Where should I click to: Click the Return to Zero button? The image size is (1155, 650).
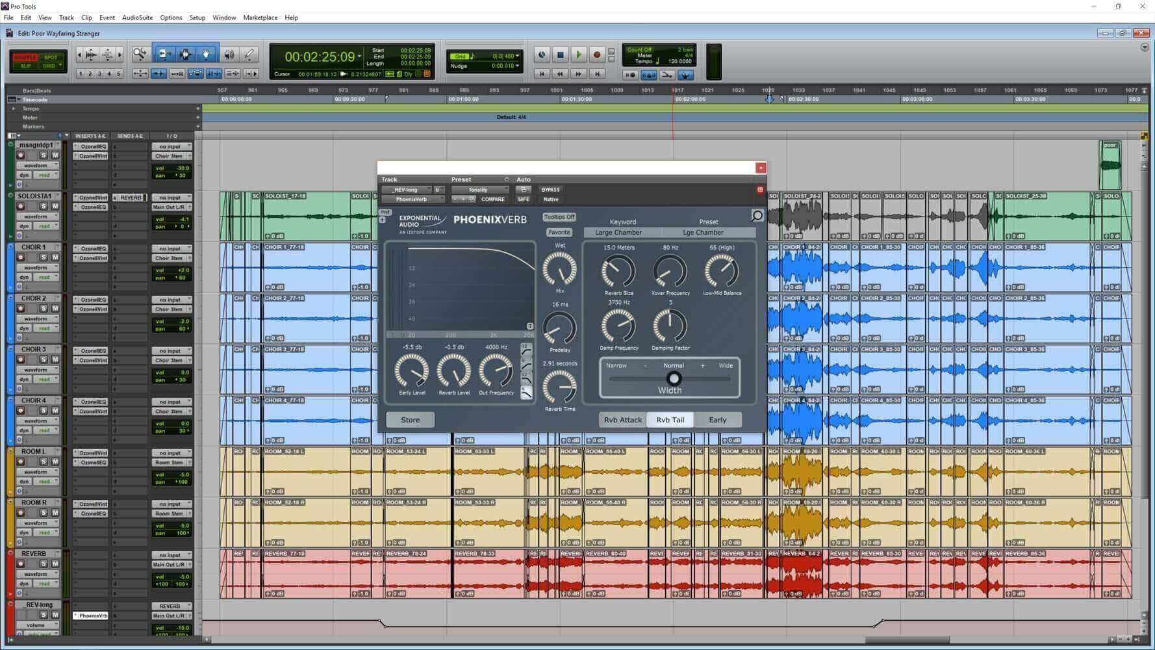[x=542, y=74]
